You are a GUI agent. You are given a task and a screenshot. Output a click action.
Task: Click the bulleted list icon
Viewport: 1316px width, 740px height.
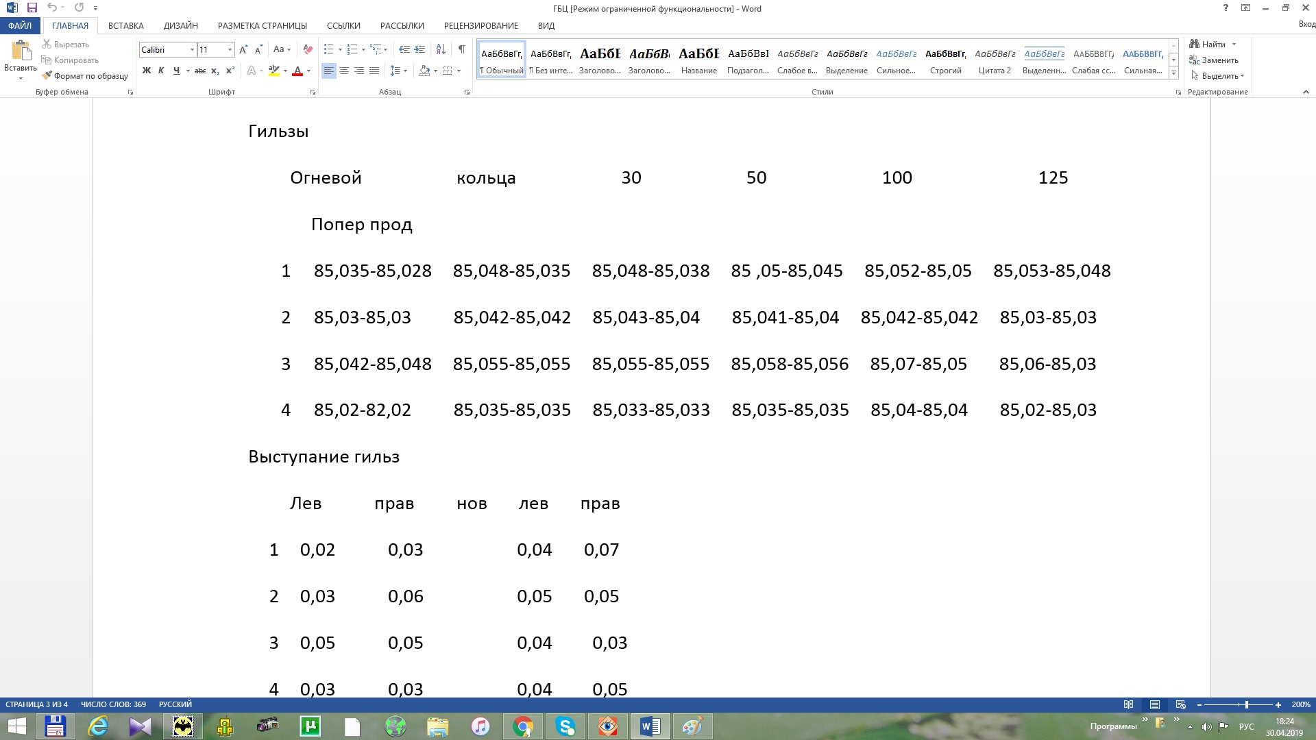tap(329, 49)
